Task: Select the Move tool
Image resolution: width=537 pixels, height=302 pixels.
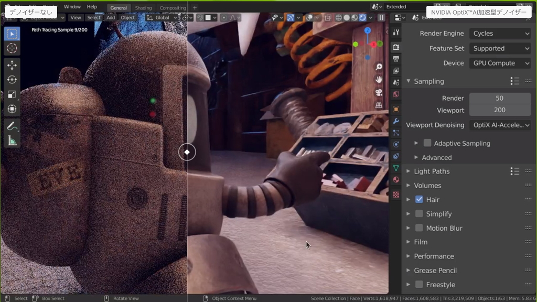Action: click(x=12, y=66)
